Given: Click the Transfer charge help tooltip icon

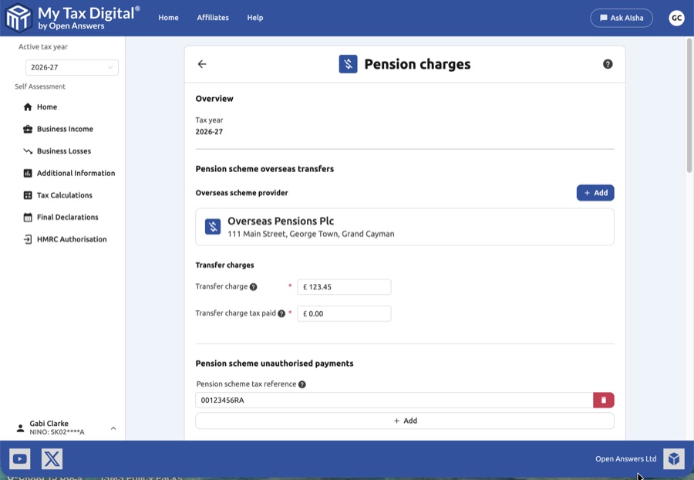Looking at the screenshot, I should point(254,287).
